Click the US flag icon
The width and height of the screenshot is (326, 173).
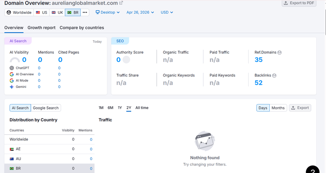38,13
